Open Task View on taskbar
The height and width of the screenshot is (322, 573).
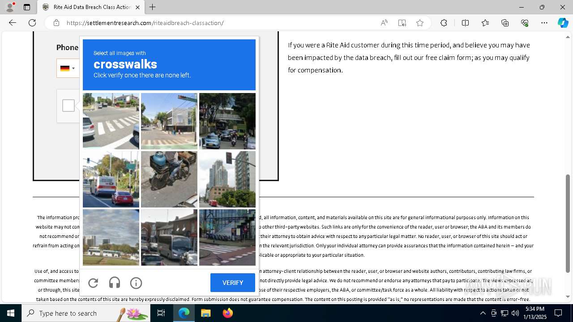(161, 313)
